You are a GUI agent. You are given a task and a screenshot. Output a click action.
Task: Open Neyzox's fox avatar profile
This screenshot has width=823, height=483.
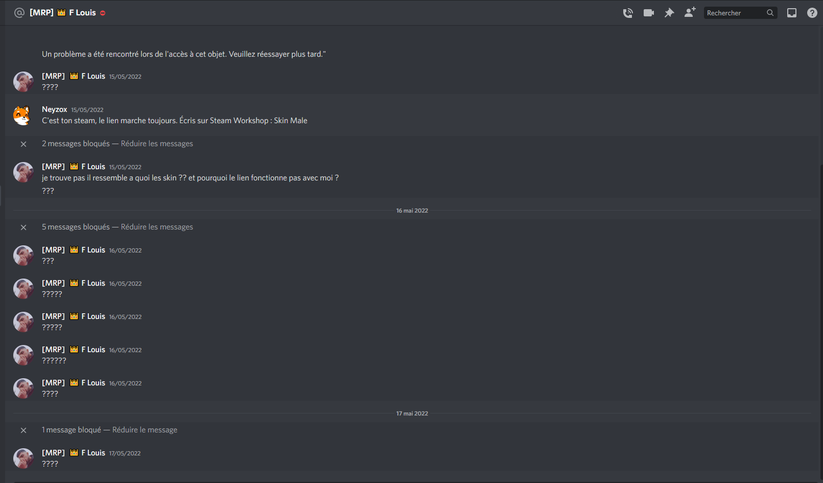(22, 115)
